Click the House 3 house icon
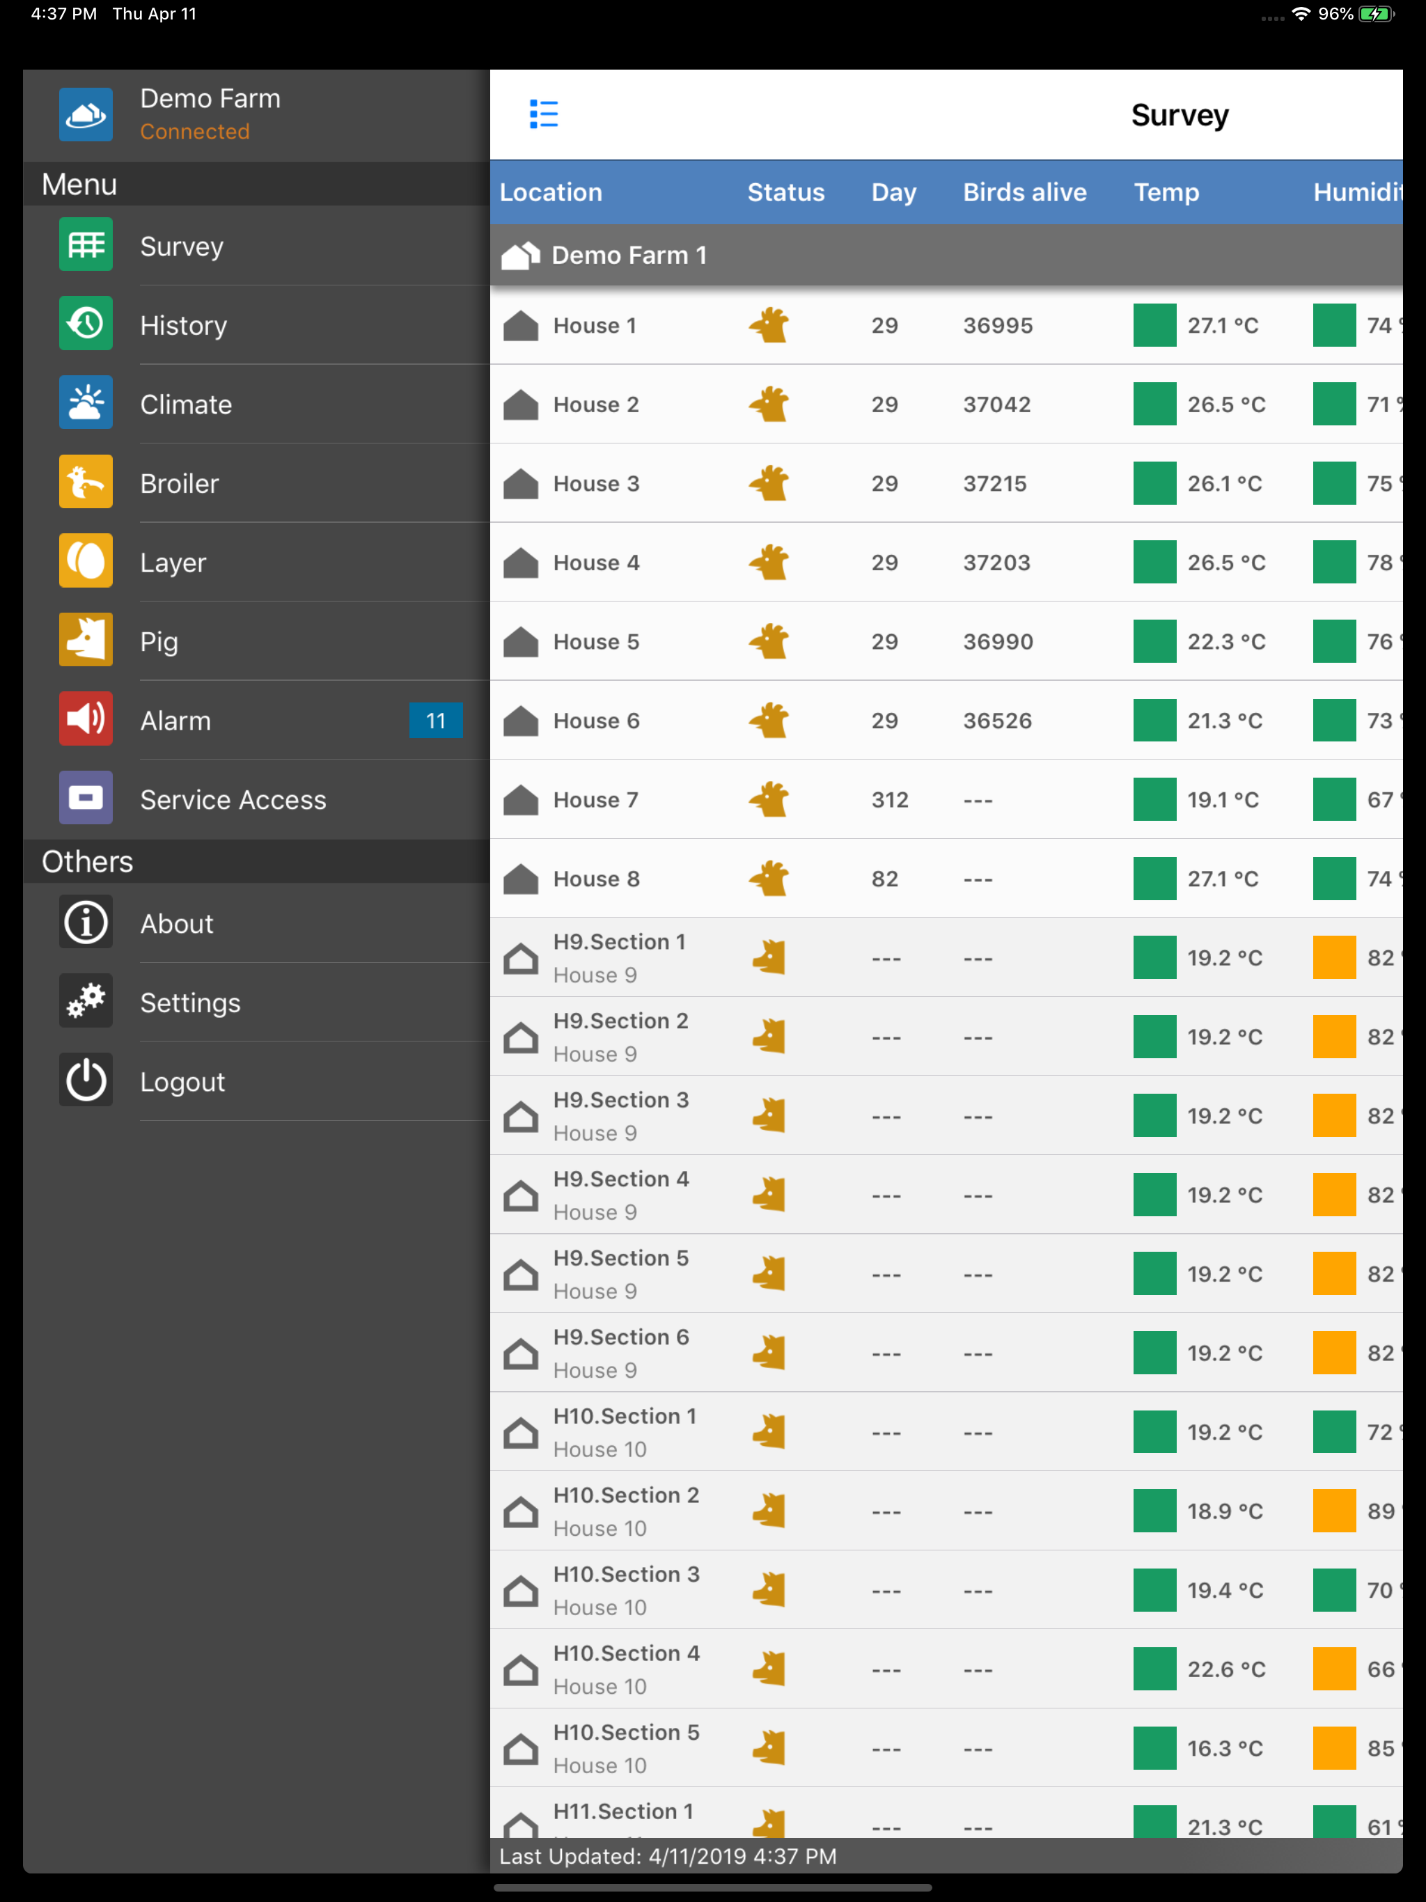 click(520, 483)
